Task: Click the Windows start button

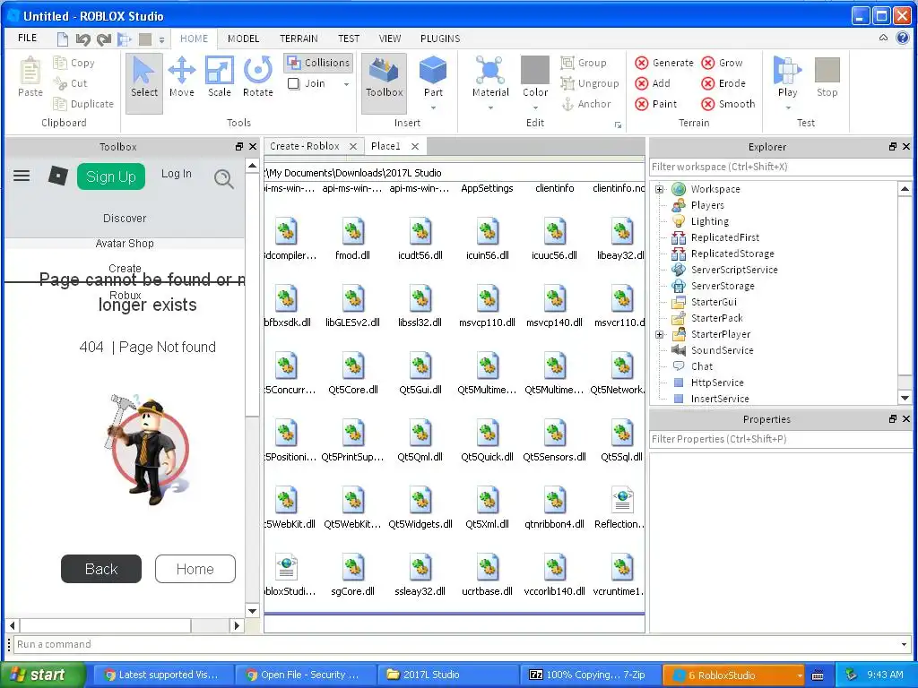Action: 43,675
